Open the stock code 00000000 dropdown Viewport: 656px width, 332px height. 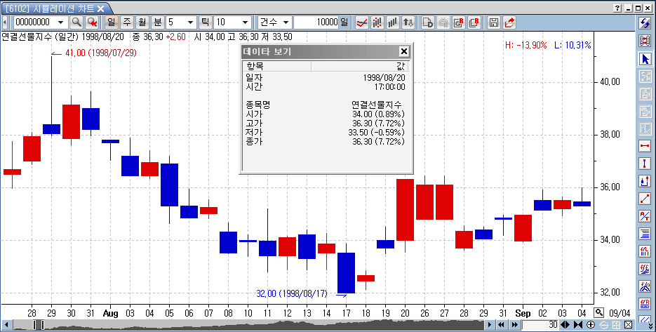[60, 22]
